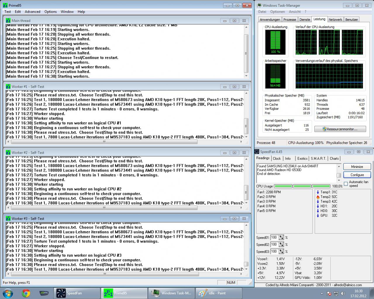
Task: Open the Options menu in Prime95
Action: pos(51,12)
